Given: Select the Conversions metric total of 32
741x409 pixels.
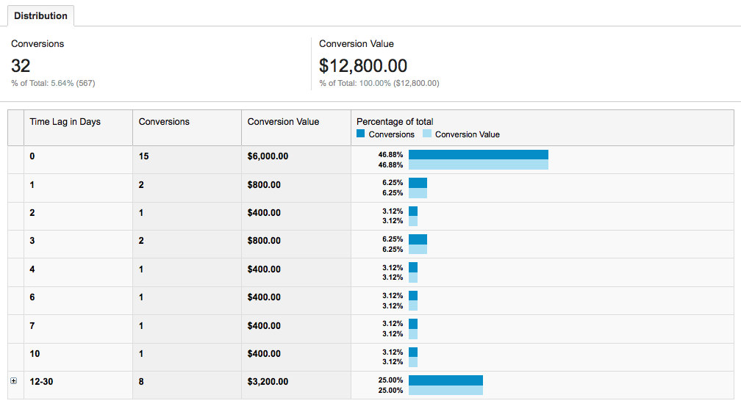Looking at the screenshot, I should tap(21, 66).
